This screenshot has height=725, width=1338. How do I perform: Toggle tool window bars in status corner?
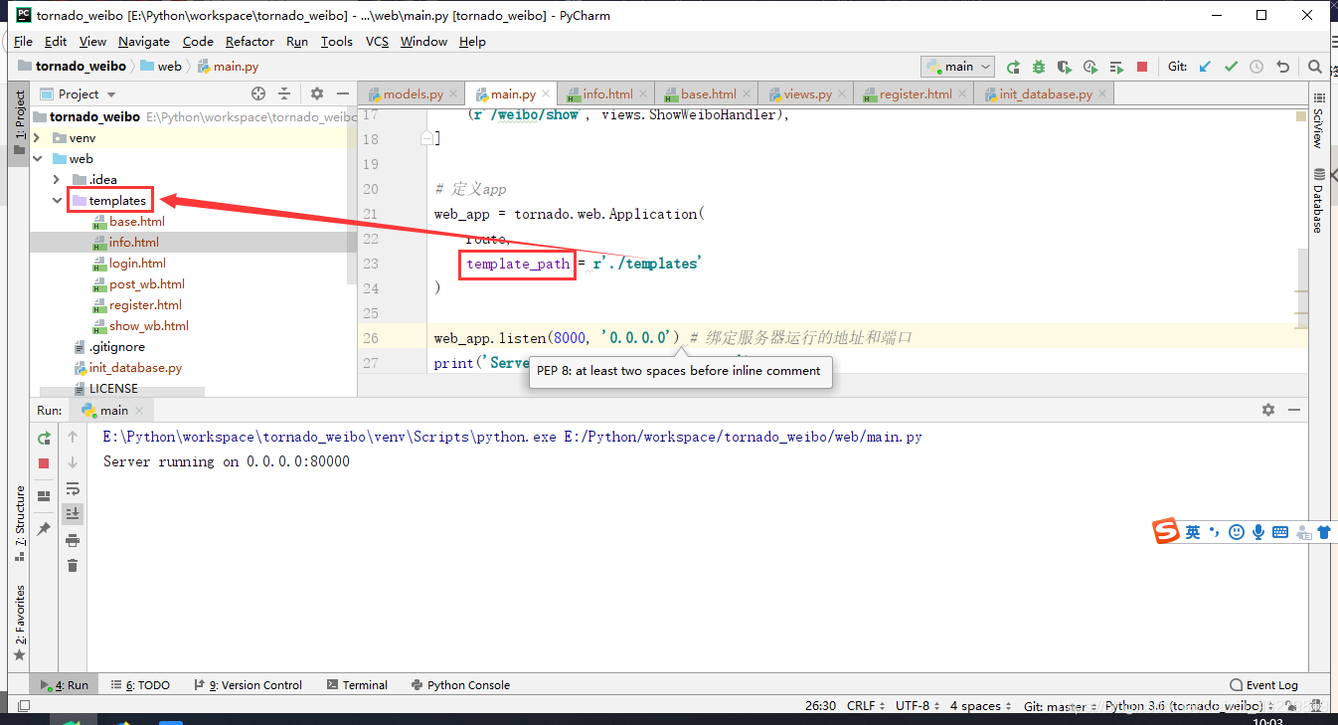(24, 706)
